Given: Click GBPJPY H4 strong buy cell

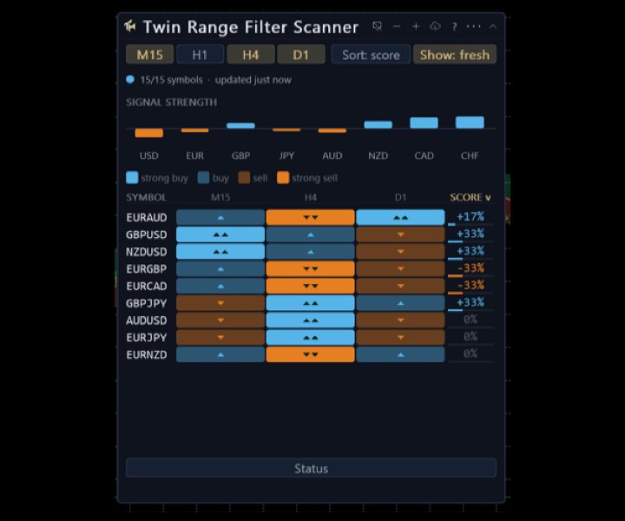Looking at the screenshot, I should [x=311, y=303].
